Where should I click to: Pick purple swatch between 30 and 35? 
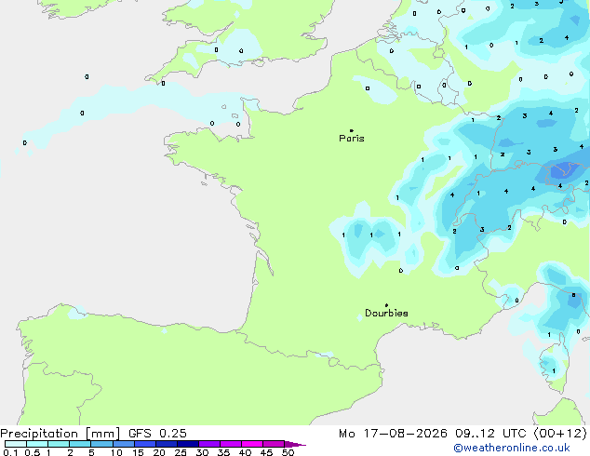[x=209, y=444]
